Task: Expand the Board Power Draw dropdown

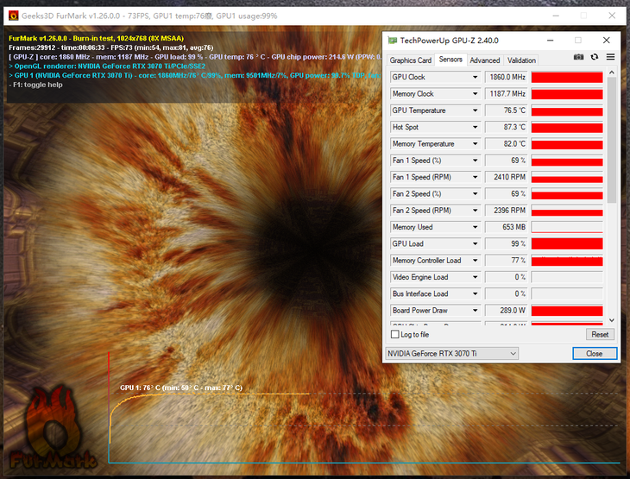Action: 475,311
